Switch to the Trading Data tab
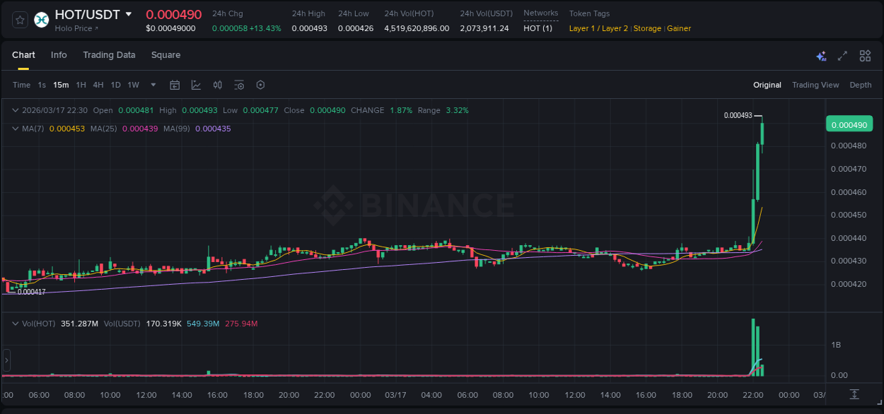The width and height of the screenshot is (884, 414). point(109,55)
